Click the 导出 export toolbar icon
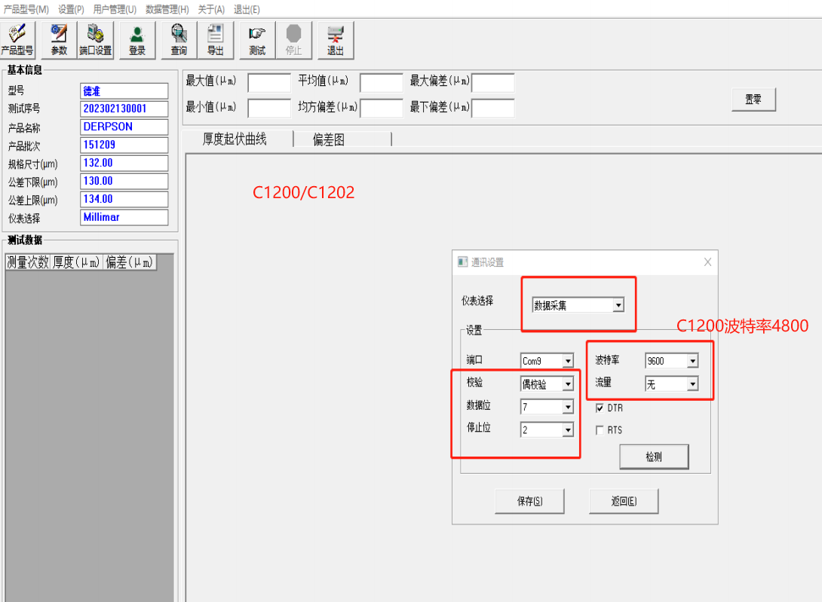This screenshot has height=602, width=822. coord(216,40)
